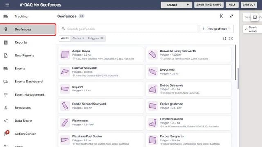Image resolution: width=262 pixels, height=147 pixels.
Task: Click the Depot #65 polygon thumbnail
Action: pos(153,72)
